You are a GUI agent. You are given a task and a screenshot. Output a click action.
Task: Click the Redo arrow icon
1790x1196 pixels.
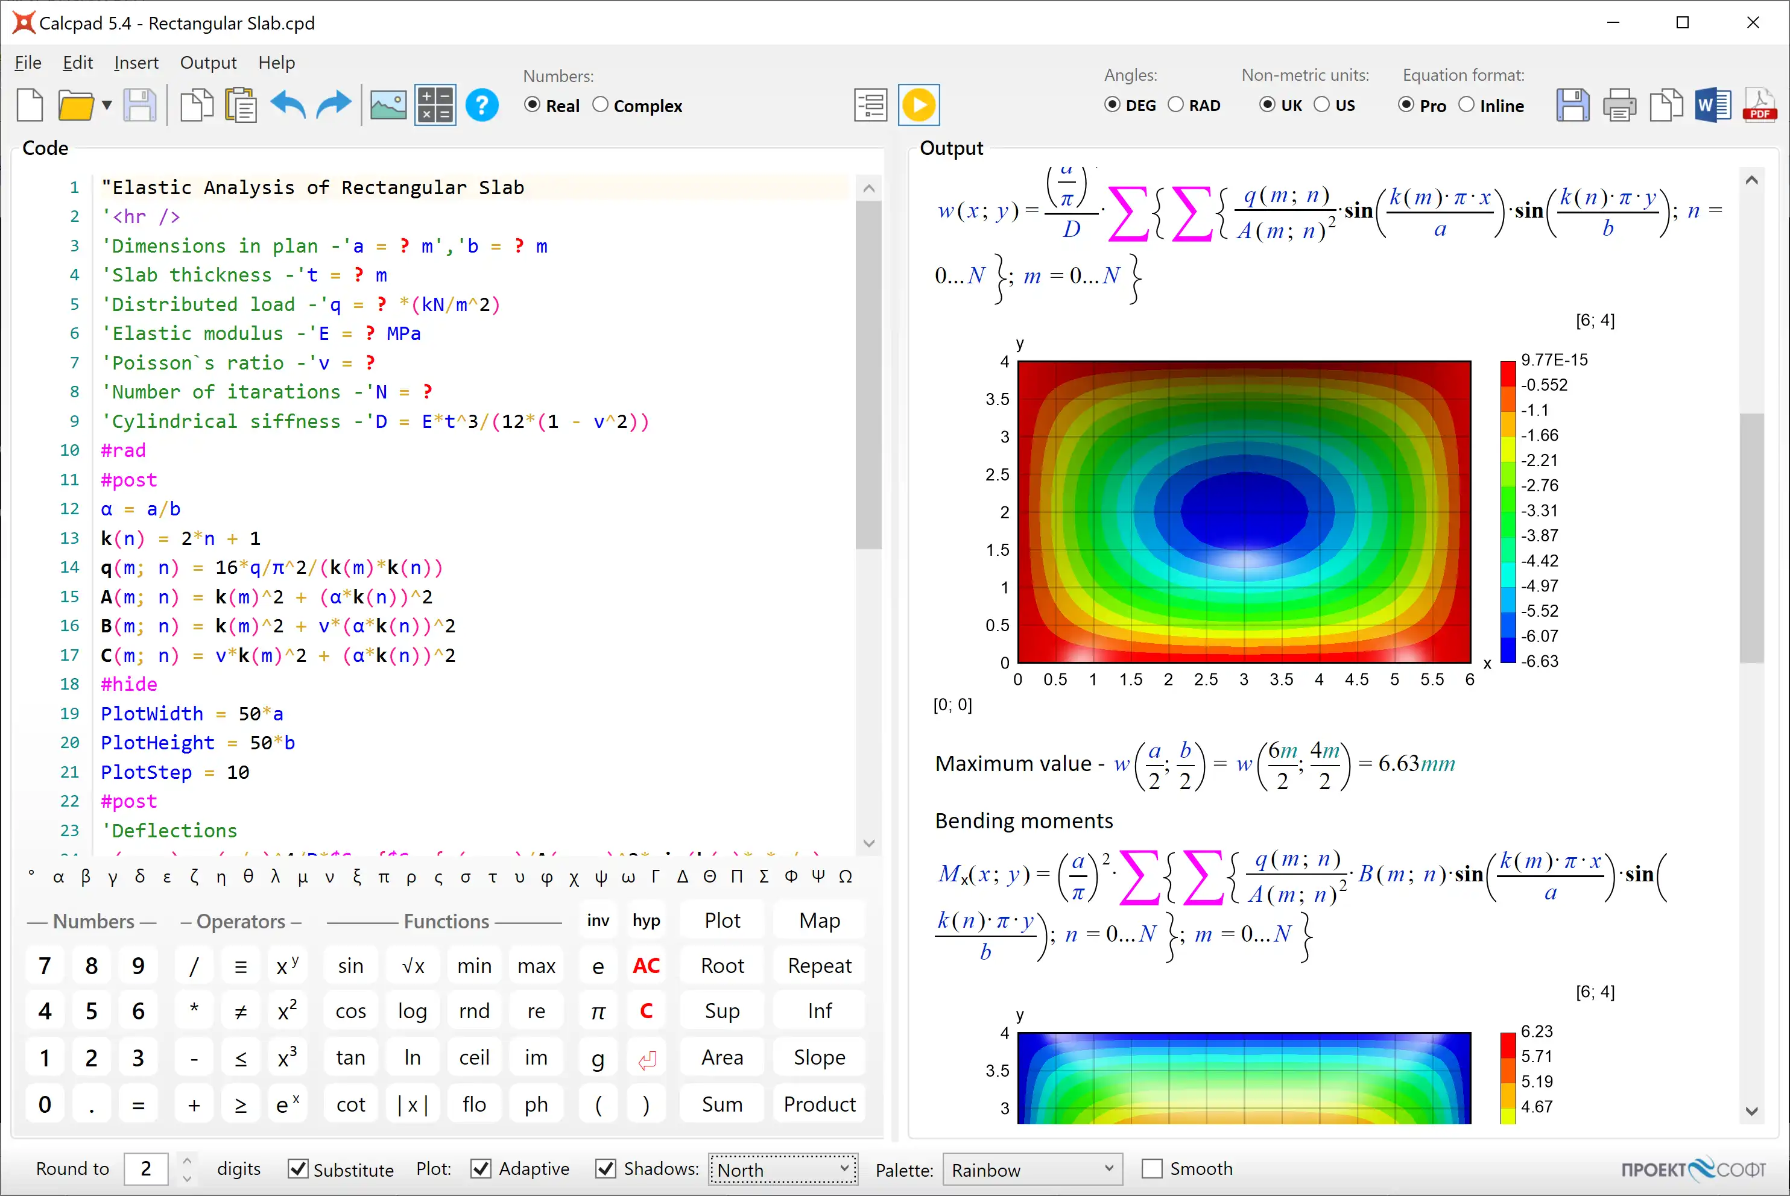tap(337, 105)
